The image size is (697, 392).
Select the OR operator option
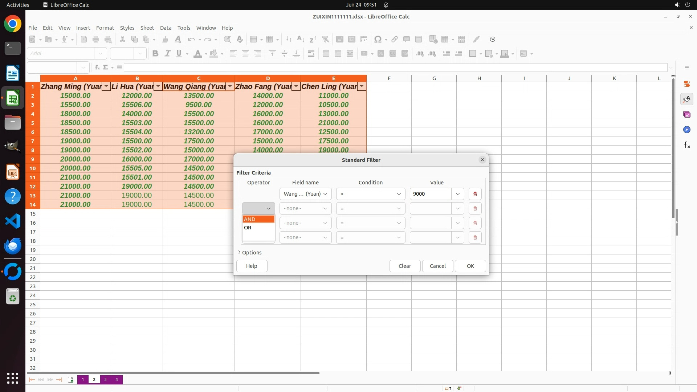pyautogui.click(x=258, y=228)
